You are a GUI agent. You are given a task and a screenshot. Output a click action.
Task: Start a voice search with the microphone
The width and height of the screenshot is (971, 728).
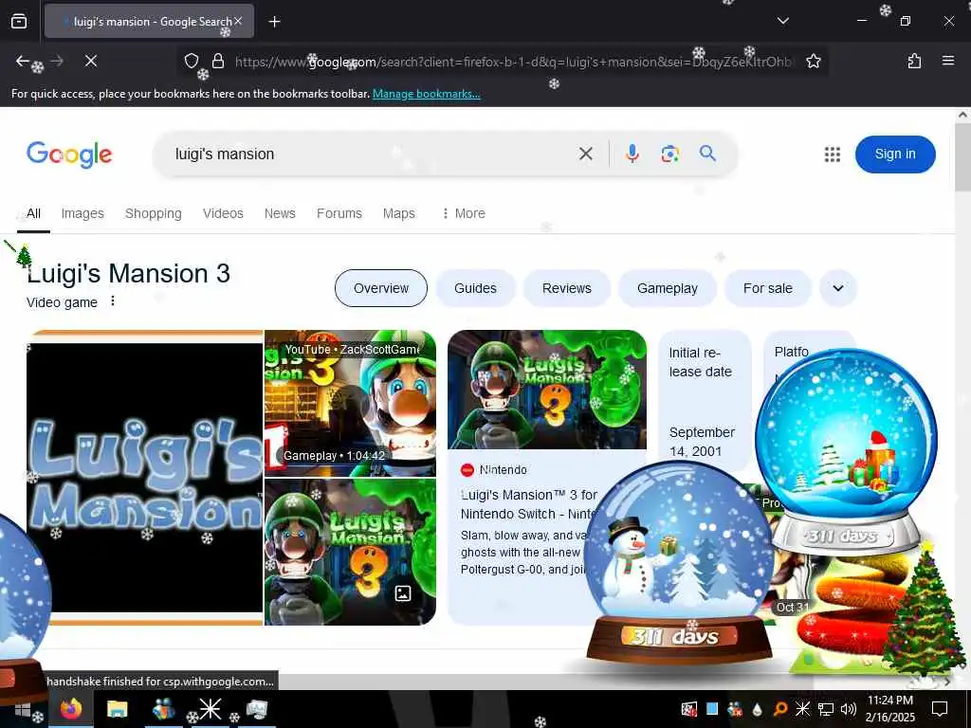coord(632,154)
